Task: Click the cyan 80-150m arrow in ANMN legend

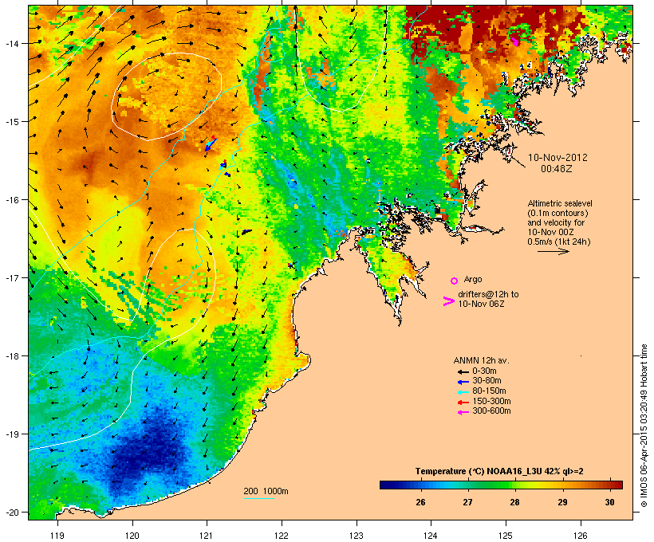Action: click(x=463, y=392)
